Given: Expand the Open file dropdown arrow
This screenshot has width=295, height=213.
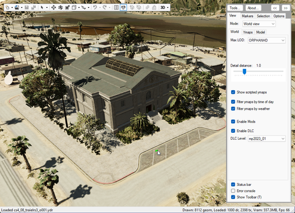Looking at the screenshot, I should coord(22,8).
